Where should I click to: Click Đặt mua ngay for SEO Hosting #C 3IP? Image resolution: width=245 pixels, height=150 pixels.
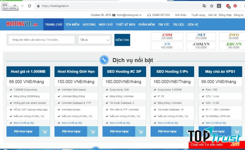[x=119, y=131]
